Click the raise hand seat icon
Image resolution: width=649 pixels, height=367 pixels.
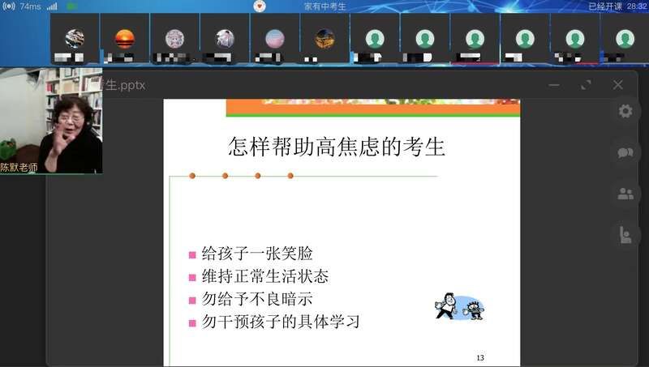[x=625, y=235]
